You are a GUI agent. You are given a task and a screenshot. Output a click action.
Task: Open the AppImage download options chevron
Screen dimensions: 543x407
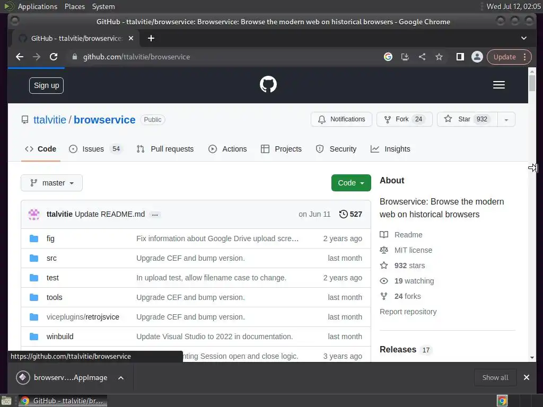pos(121,377)
